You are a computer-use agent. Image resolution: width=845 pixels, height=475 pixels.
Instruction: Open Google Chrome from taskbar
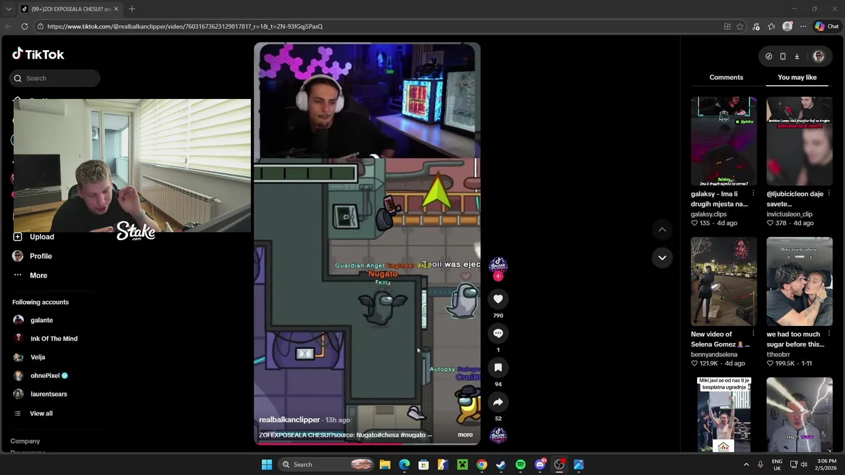click(x=482, y=464)
